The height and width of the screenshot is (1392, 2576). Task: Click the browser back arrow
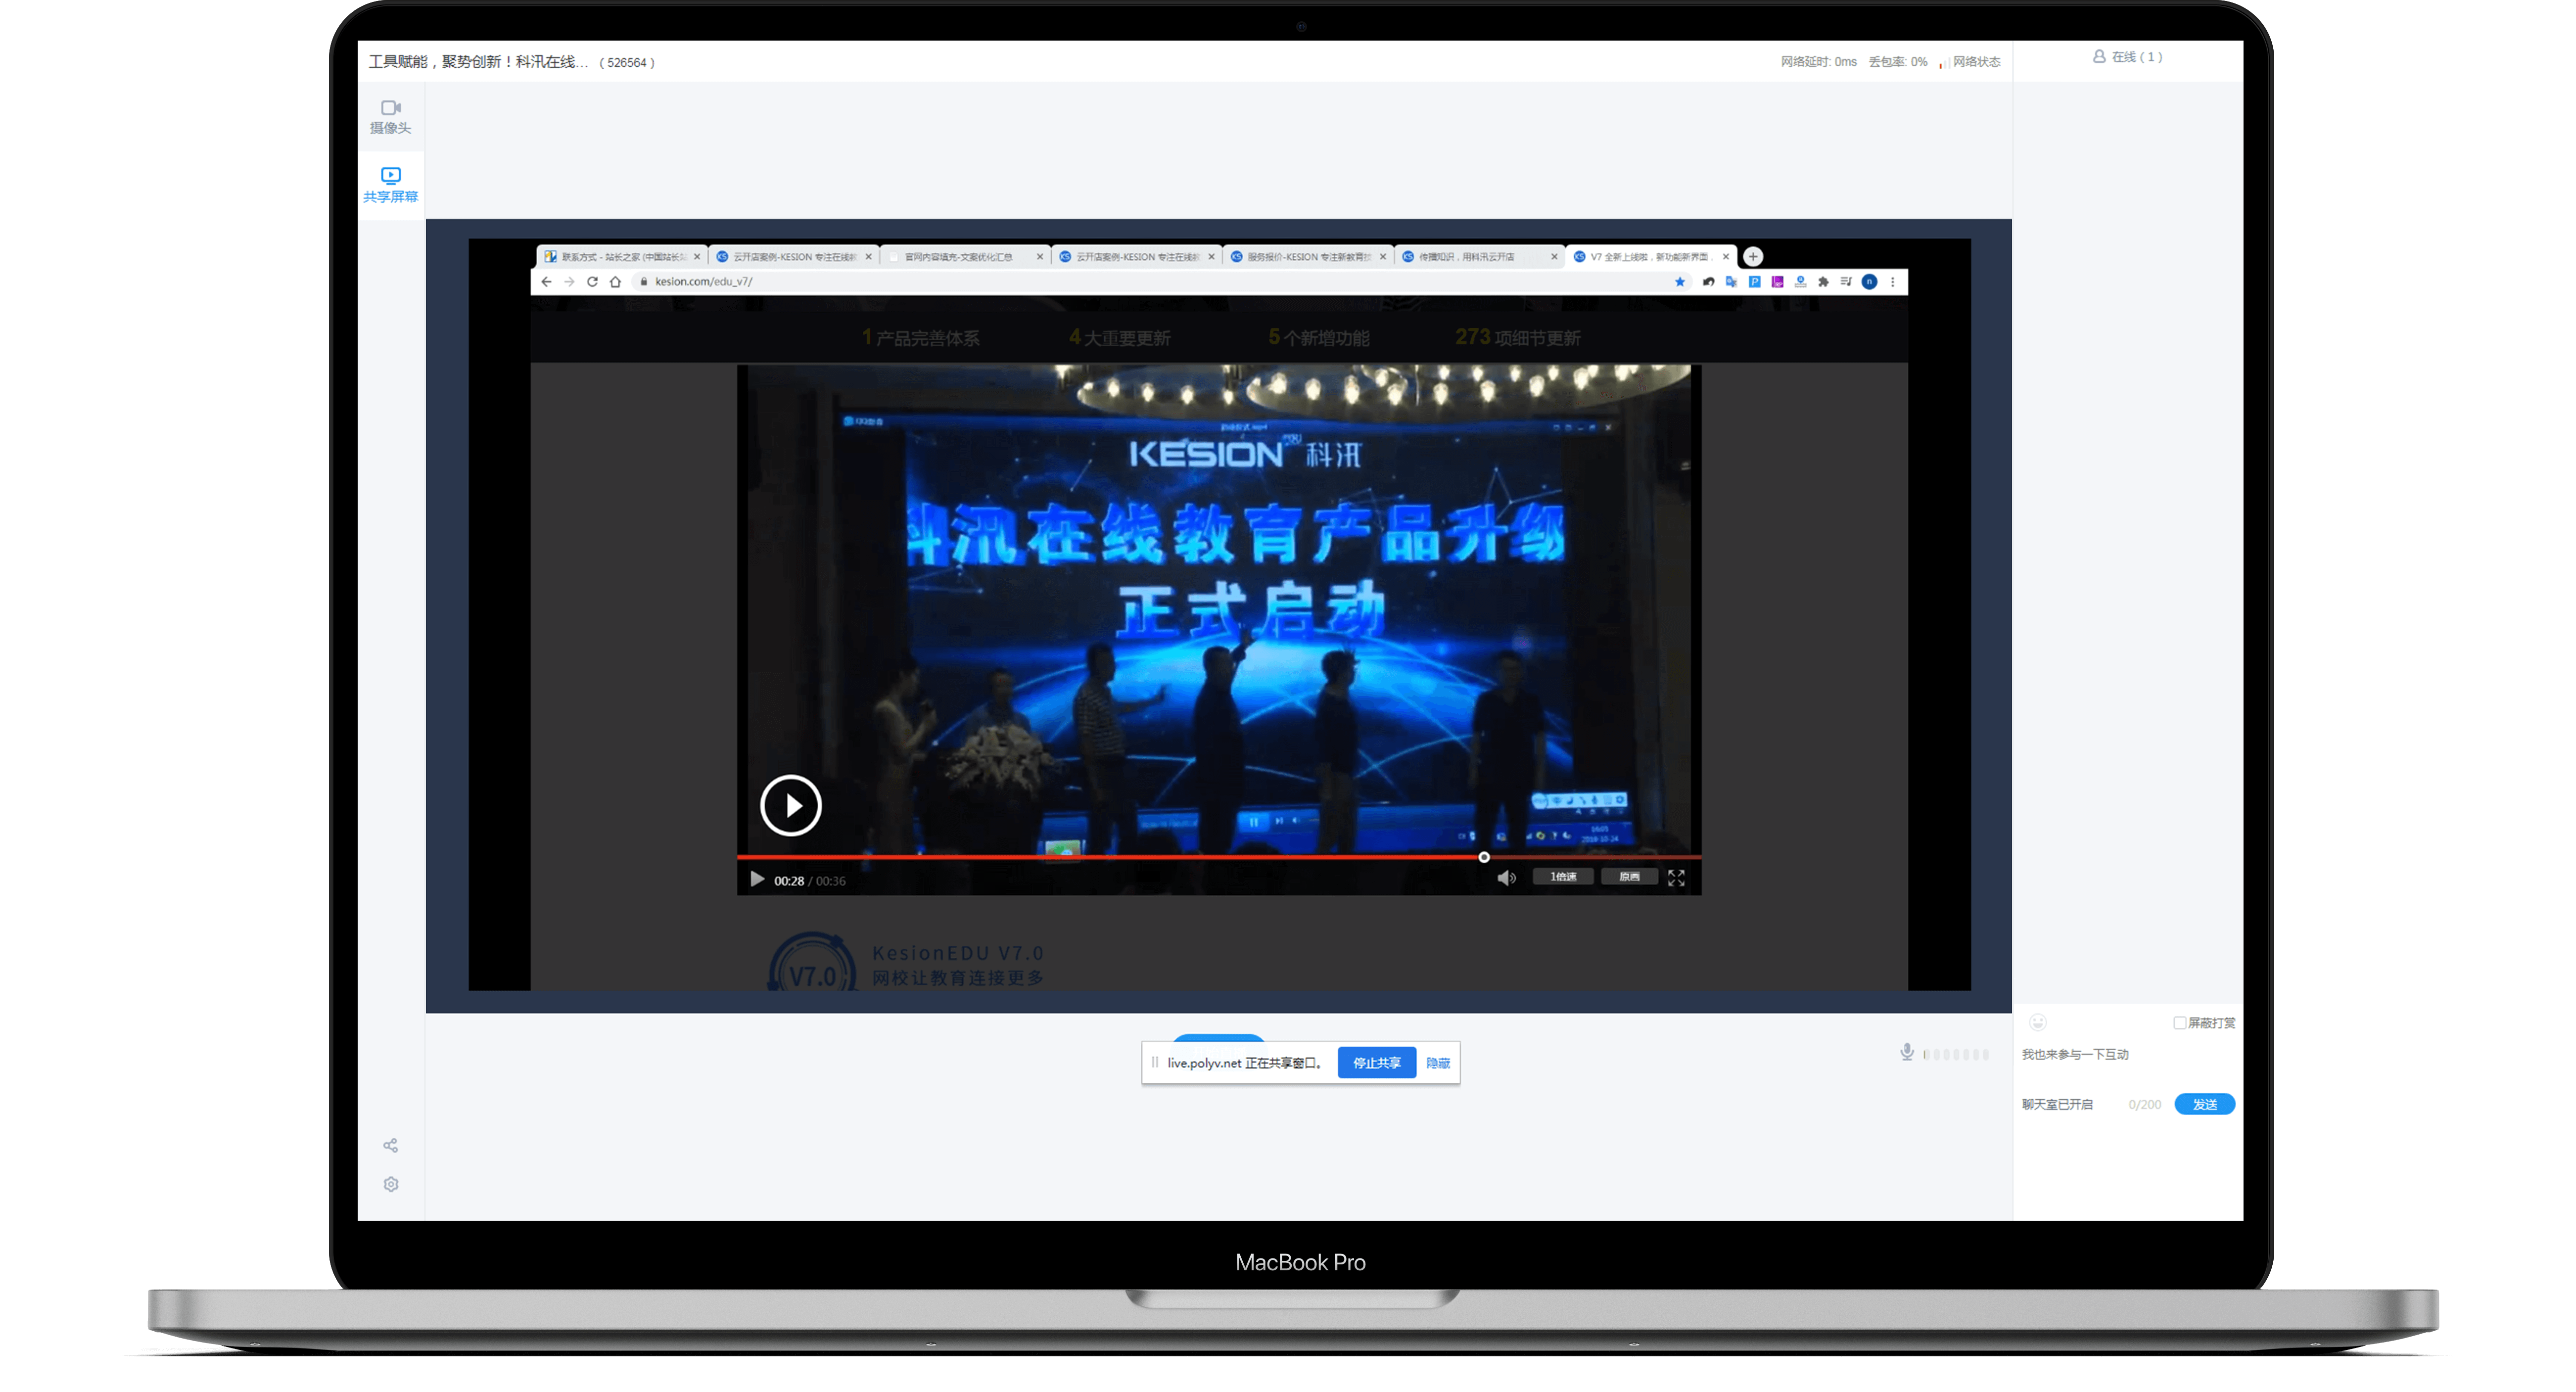[x=546, y=282]
